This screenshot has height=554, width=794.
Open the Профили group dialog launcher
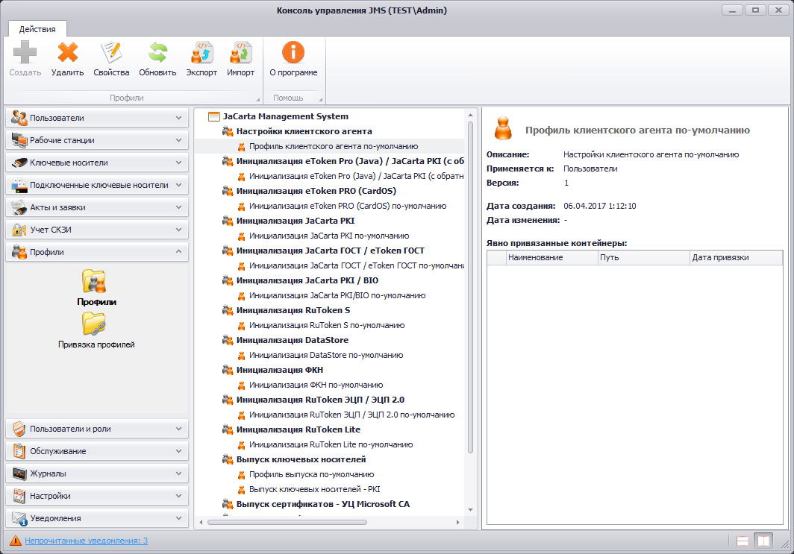point(257,99)
